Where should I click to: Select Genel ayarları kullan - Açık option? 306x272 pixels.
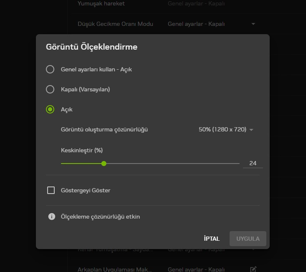pos(50,69)
